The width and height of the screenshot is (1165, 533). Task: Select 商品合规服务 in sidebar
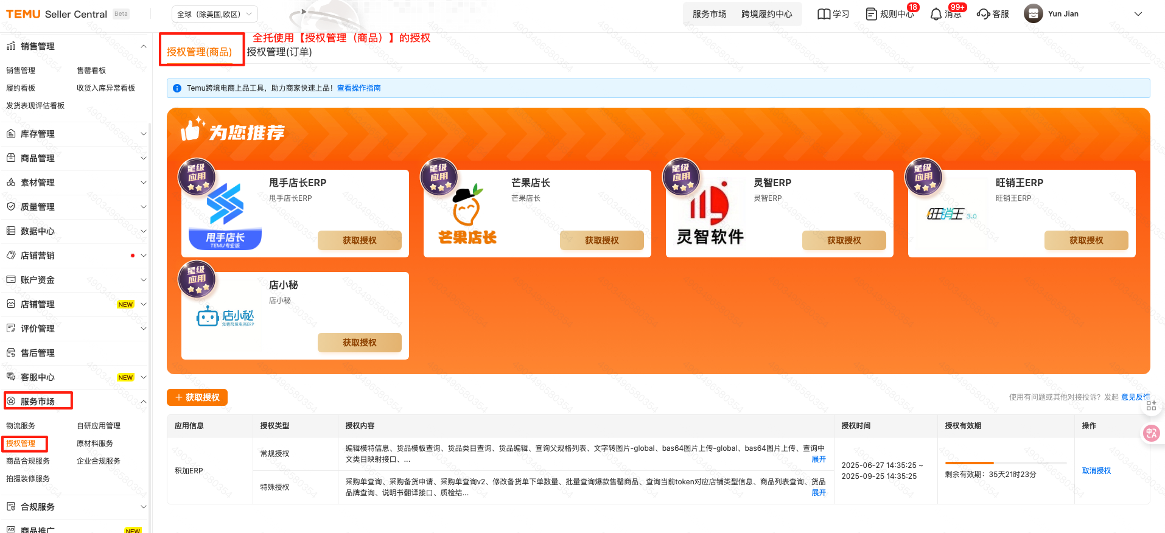[x=28, y=461]
